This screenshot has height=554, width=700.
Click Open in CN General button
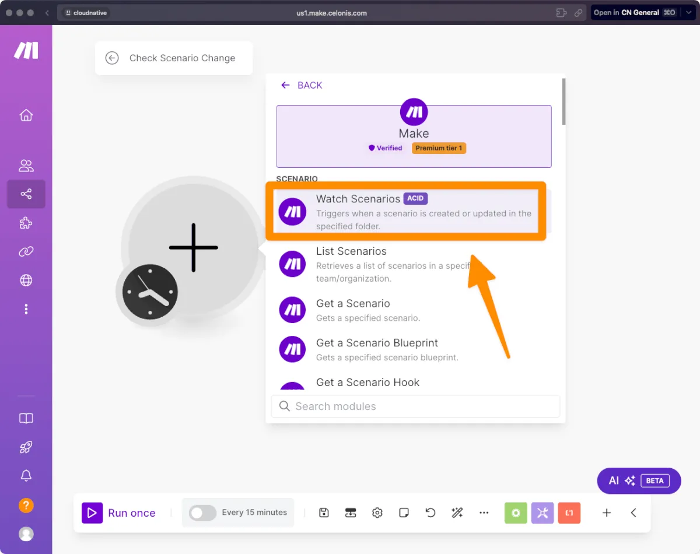point(635,12)
